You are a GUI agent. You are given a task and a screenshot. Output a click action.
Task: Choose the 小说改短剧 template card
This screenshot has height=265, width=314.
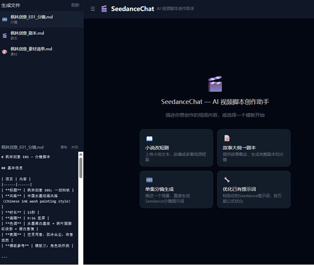tap(176, 148)
